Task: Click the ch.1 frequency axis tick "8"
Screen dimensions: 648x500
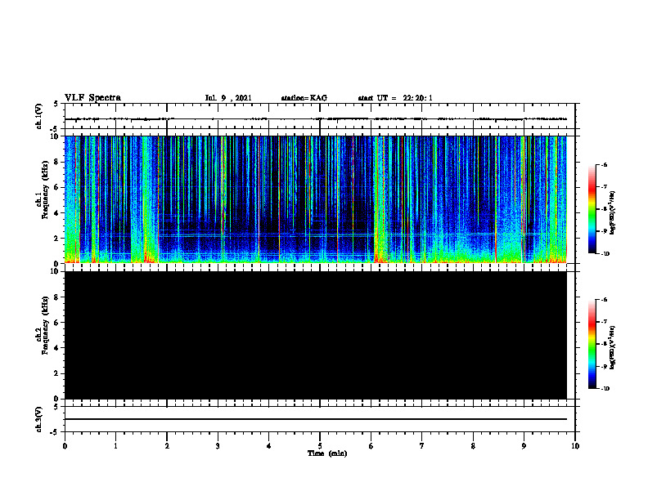Action: (x=56, y=162)
